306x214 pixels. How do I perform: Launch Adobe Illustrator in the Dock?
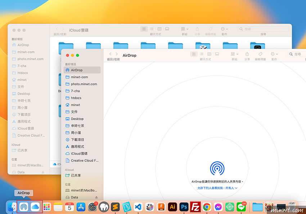click(172, 207)
